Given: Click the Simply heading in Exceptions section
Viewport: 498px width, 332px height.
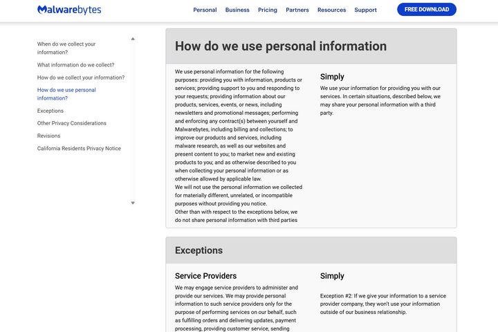Looking at the screenshot, I should pyautogui.click(x=332, y=276).
